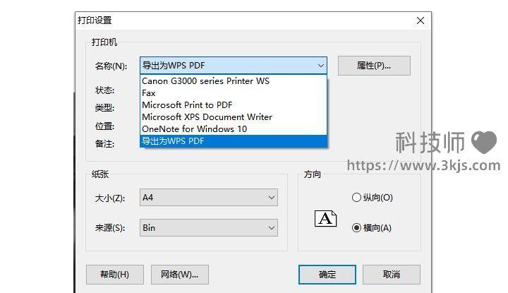Open printer 属性 properties button
508x293 pixels.
(x=373, y=66)
